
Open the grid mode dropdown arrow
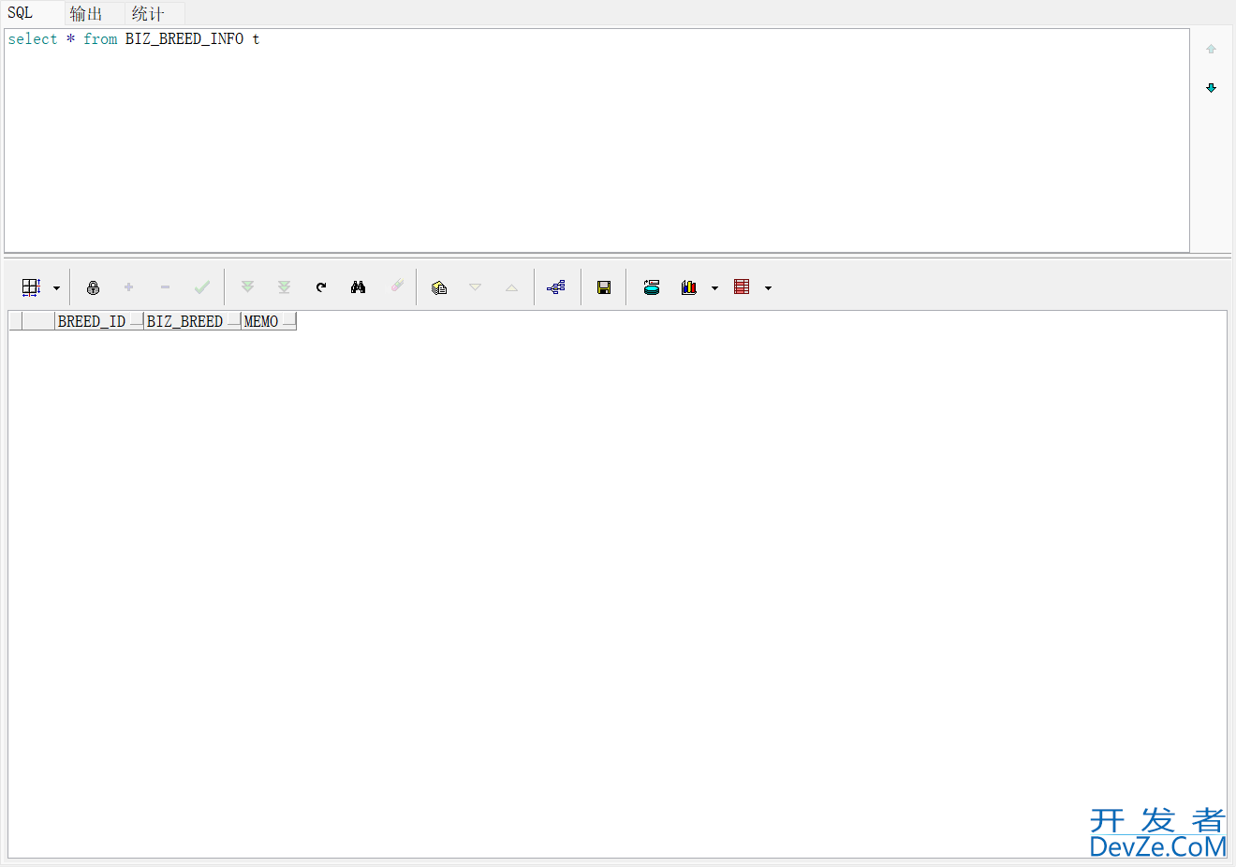(x=56, y=288)
